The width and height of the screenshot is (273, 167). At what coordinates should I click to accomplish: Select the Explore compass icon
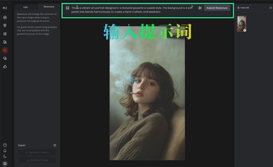[x=5, y=17]
